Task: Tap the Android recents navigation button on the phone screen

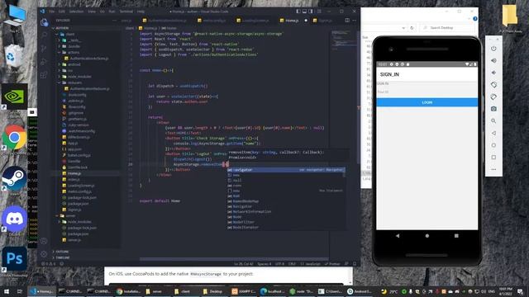Action: (456, 236)
